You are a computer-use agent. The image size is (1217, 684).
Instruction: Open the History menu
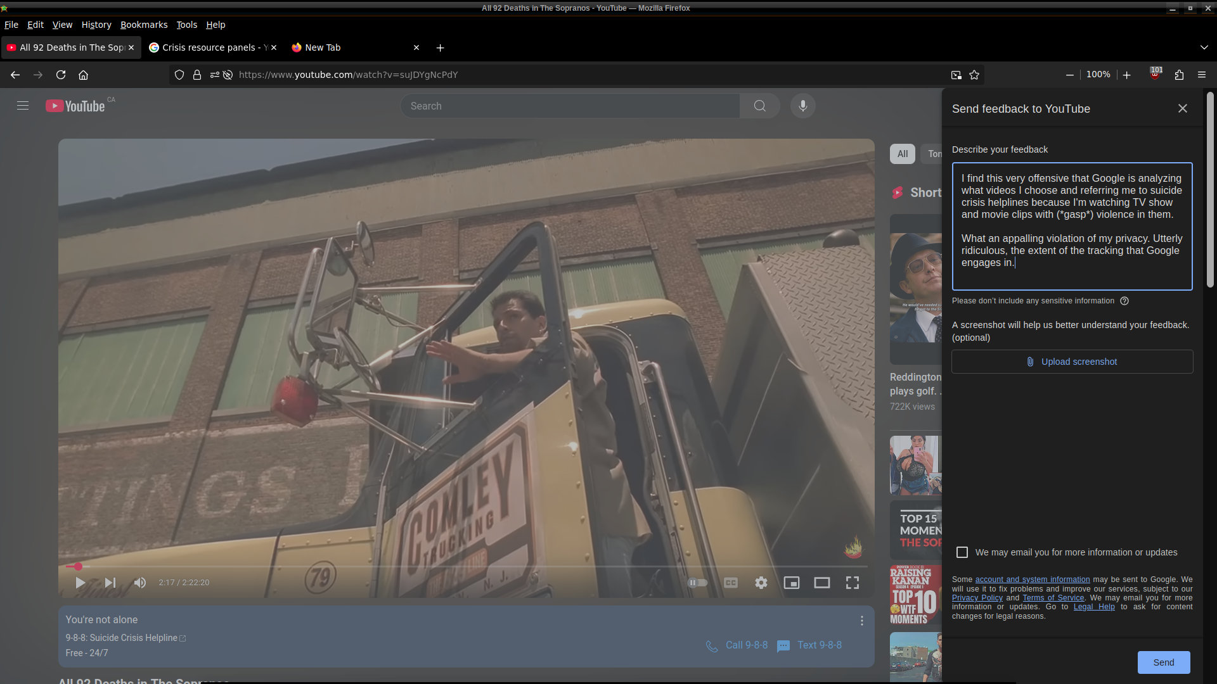pyautogui.click(x=96, y=25)
